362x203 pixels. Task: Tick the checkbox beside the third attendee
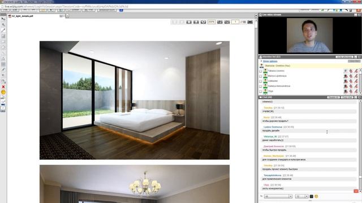click(x=260, y=81)
